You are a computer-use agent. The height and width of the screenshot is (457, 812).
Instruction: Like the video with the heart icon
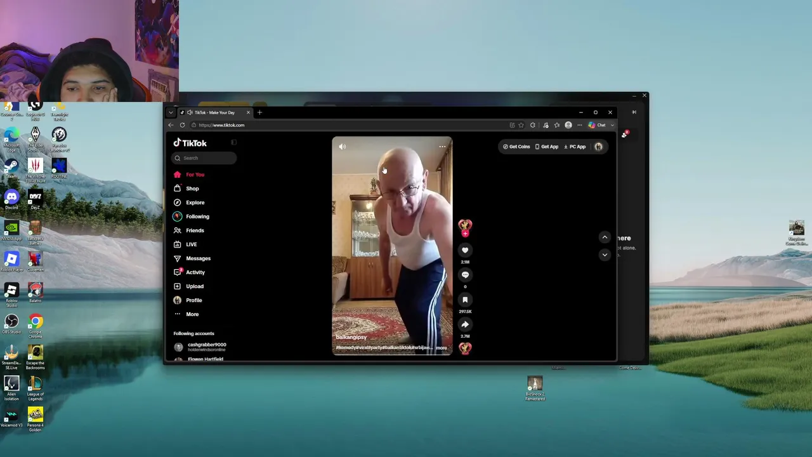[x=465, y=250]
